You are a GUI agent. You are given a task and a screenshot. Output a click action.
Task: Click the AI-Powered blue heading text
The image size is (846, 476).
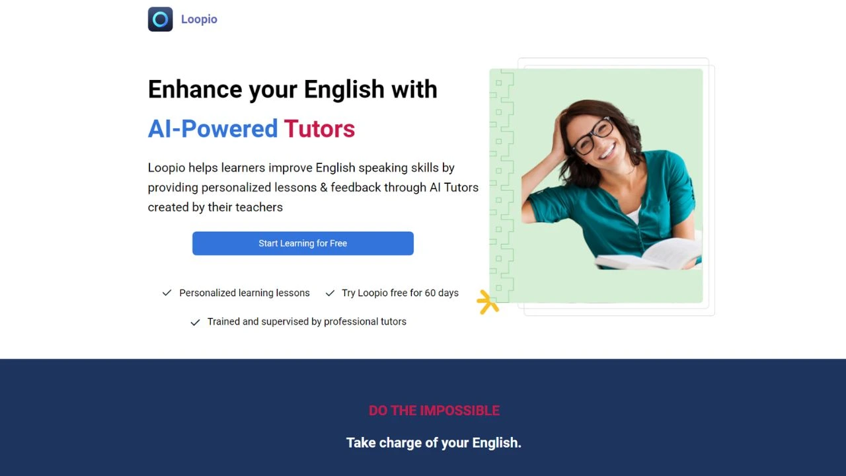tap(213, 128)
